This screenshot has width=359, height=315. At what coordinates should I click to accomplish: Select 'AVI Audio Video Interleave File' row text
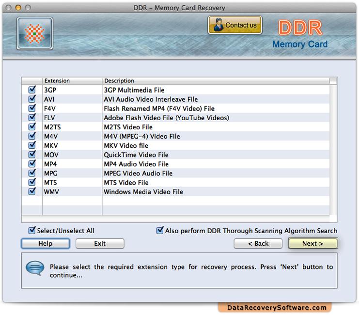[151, 99]
